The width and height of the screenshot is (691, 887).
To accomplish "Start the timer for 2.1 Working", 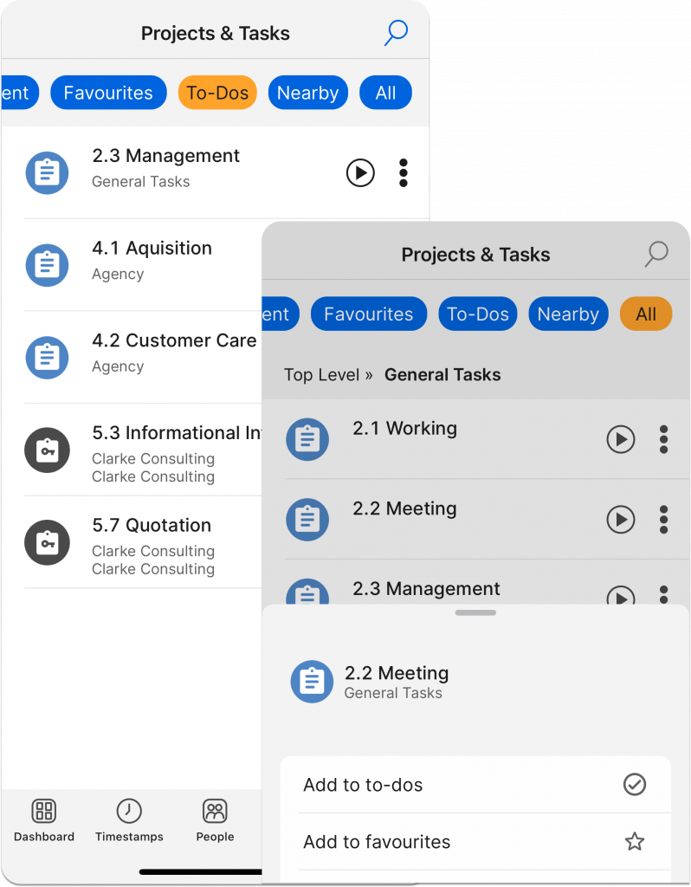I will tap(620, 439).
